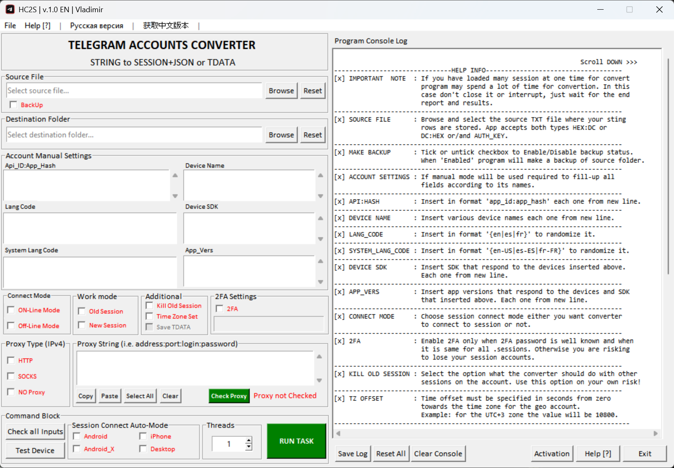Click Proxy String scroll down arrow
This screenshot has height=468, width=674.
319,380
